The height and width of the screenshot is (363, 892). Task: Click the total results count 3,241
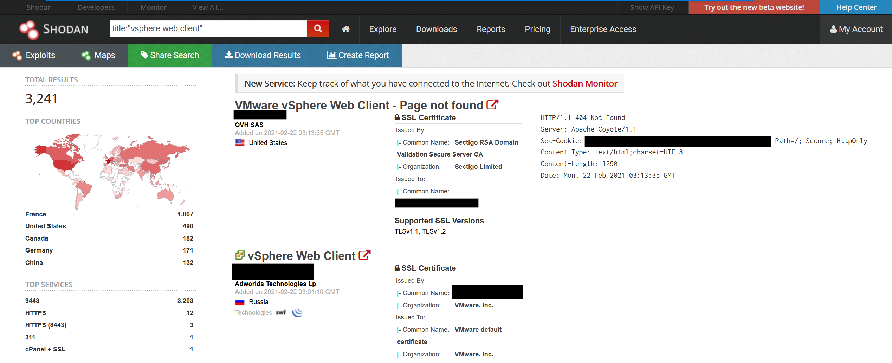click(41, 98)
